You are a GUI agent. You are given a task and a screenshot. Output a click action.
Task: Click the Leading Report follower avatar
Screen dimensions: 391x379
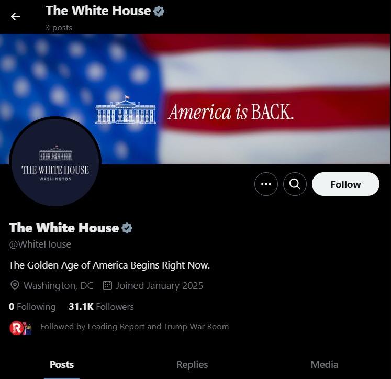(x=16, y=328)
